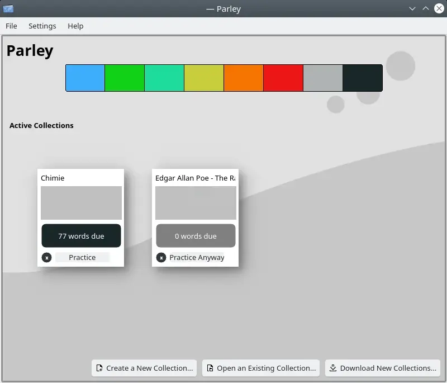Image resolution: width=447 pixels, height=383 pixels.
Task: Select the red swatch
Action: pyautogui.click(x=283, y=78)
